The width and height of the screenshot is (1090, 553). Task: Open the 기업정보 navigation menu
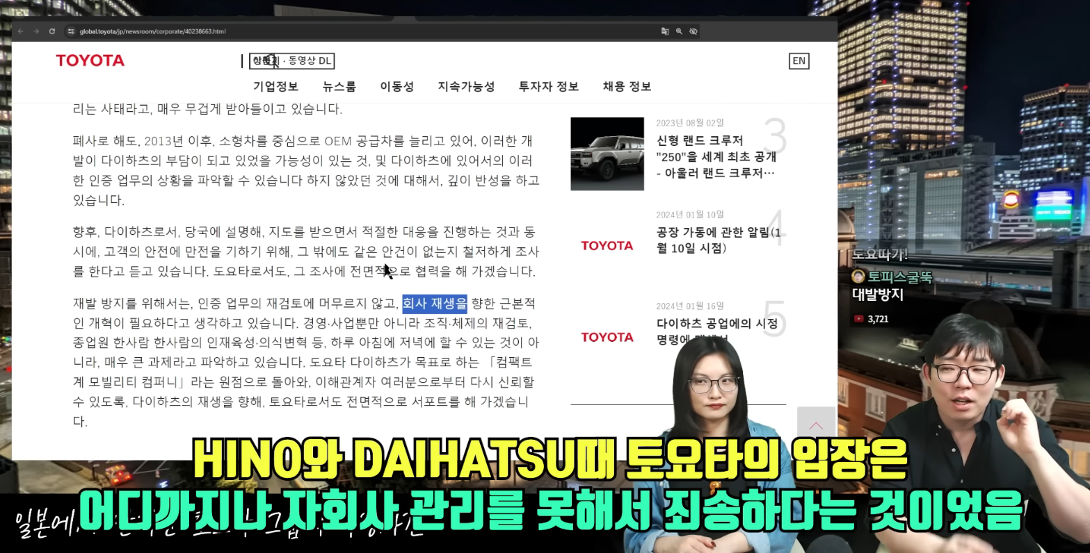[275, 86]
